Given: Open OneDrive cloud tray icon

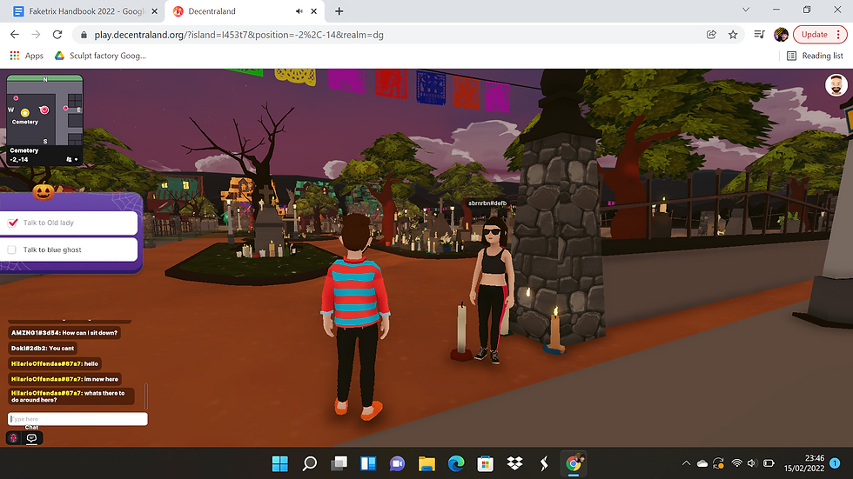Looking at the screenshot, I should tap(702, 463).
